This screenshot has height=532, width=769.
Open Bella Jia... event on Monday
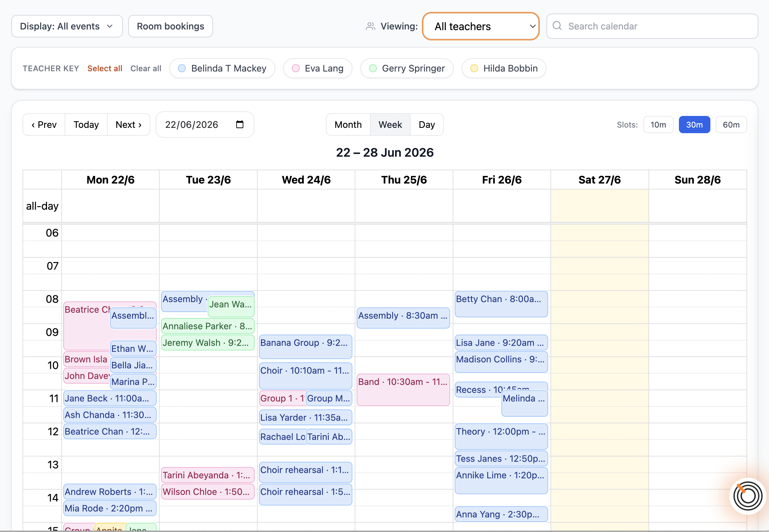(133, 365)
